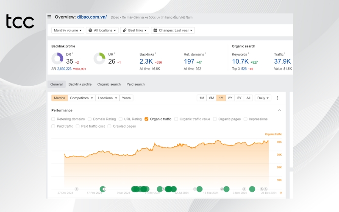
Task: Uncheck Organic traffic checkbox
Action: (x=146, y=119)
